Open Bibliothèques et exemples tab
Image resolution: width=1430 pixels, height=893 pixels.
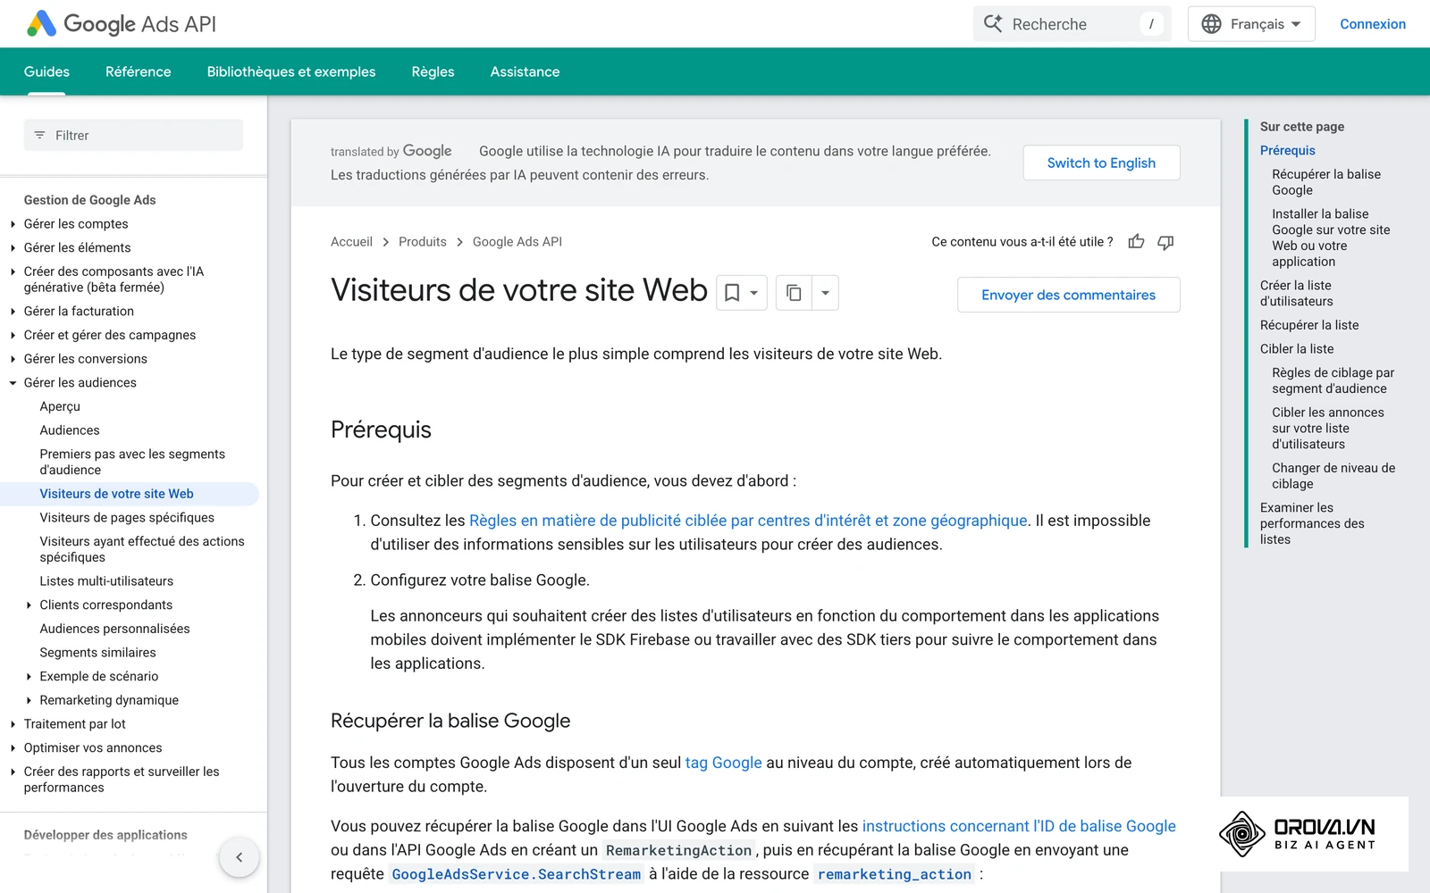(x=291, y=71)
